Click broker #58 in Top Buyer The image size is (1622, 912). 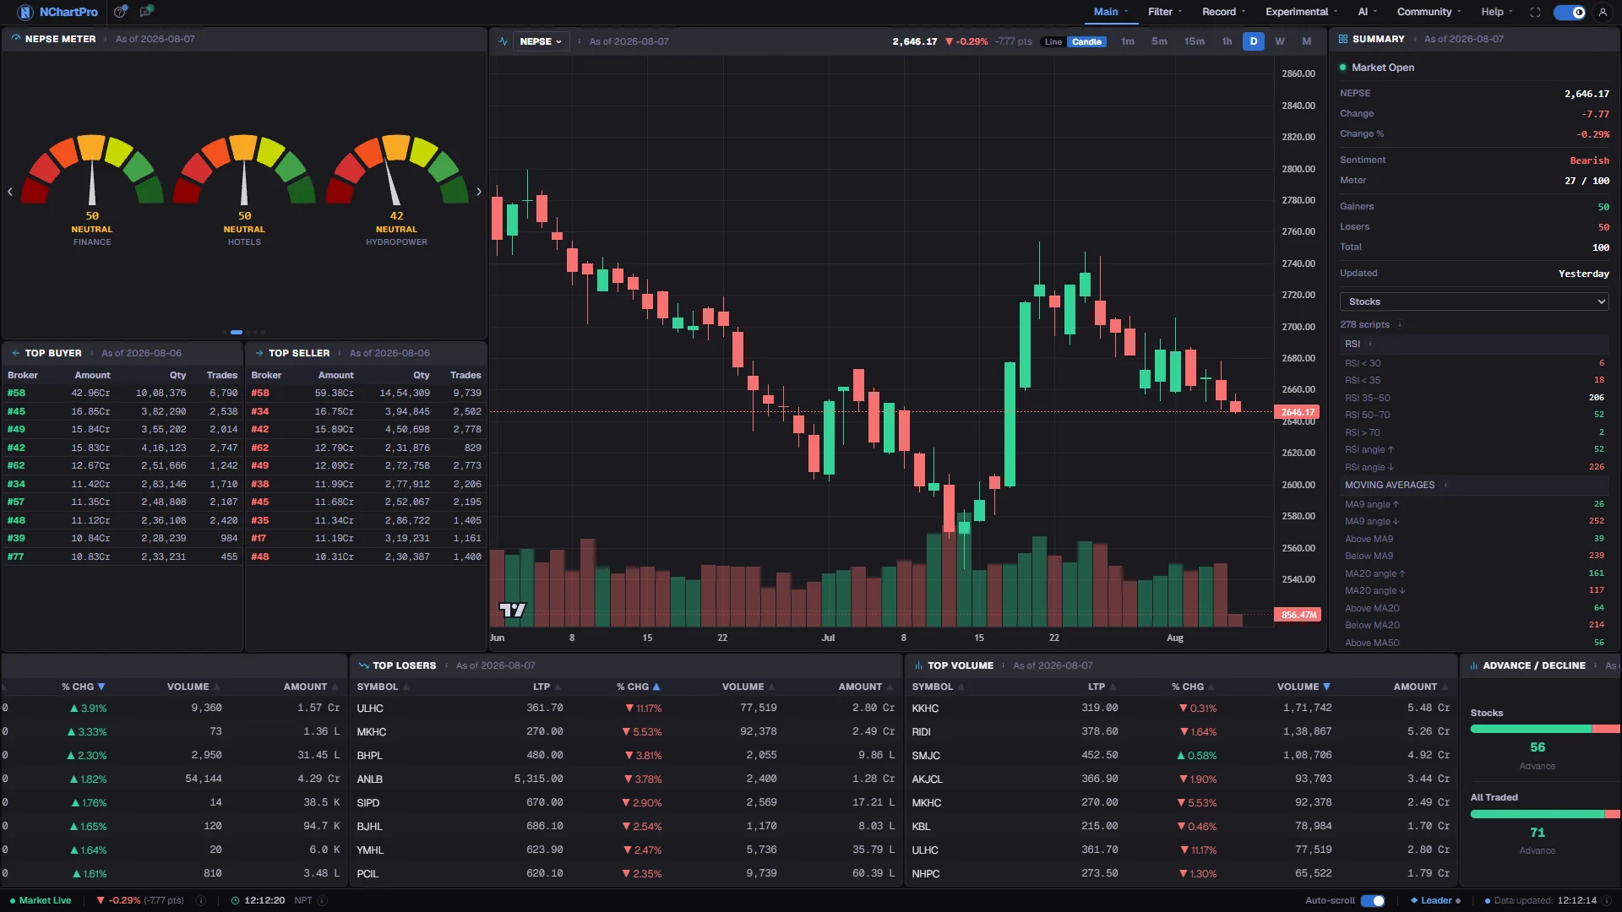16,394
